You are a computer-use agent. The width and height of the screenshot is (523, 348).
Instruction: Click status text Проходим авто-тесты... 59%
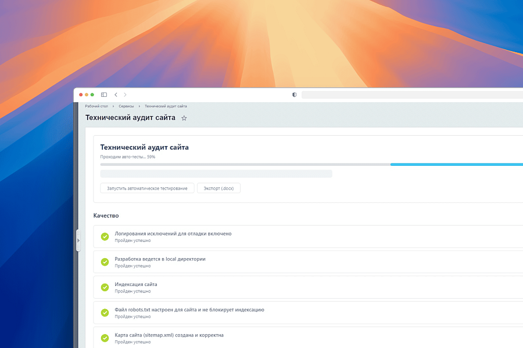coord(128,157)
